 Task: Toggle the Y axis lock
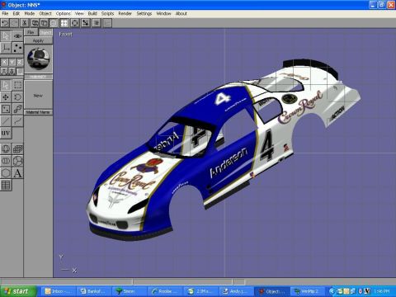[x=12, y=63]
